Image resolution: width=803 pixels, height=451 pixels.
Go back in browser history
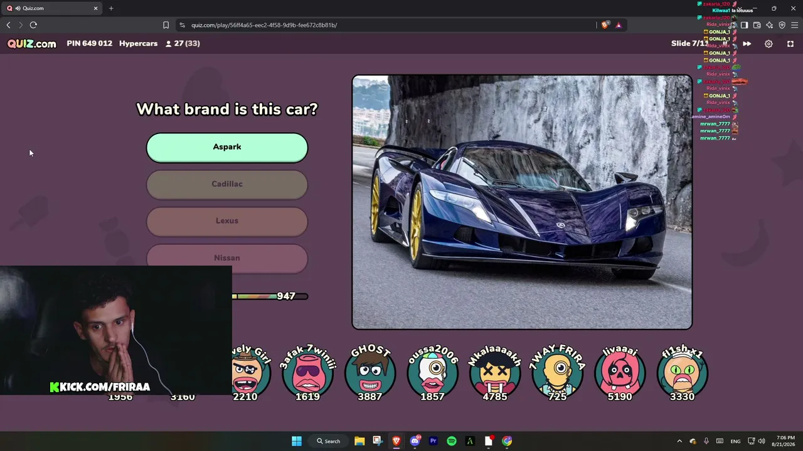8,25
